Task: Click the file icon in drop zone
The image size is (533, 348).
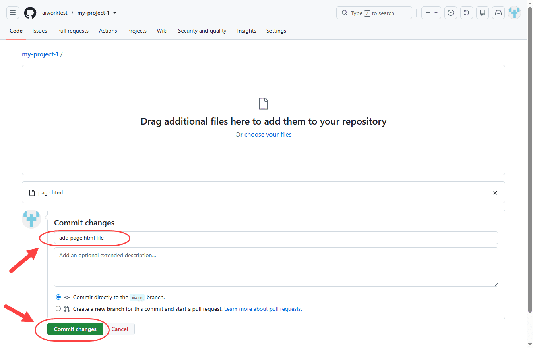Action: [264, 104]
